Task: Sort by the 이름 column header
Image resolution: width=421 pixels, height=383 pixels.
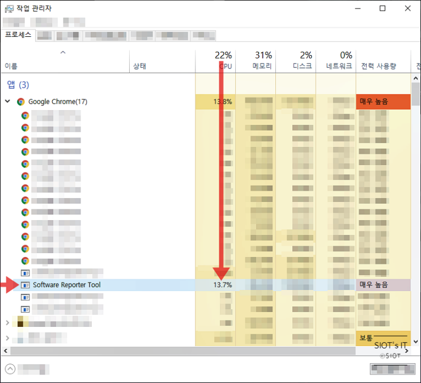Action: (65, 61)
